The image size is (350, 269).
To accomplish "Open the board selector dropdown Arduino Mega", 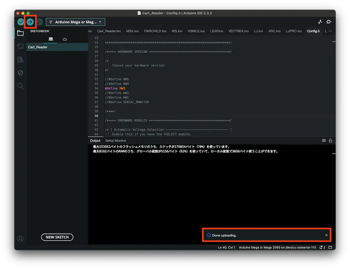I will pyautogui.click(x=76, y=22).
